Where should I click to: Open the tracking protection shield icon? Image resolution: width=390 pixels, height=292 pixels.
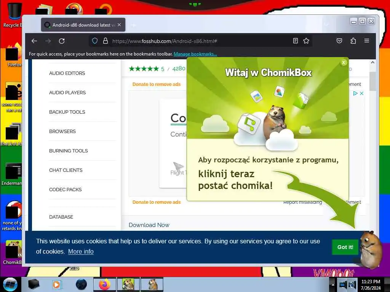coord(95,41)
